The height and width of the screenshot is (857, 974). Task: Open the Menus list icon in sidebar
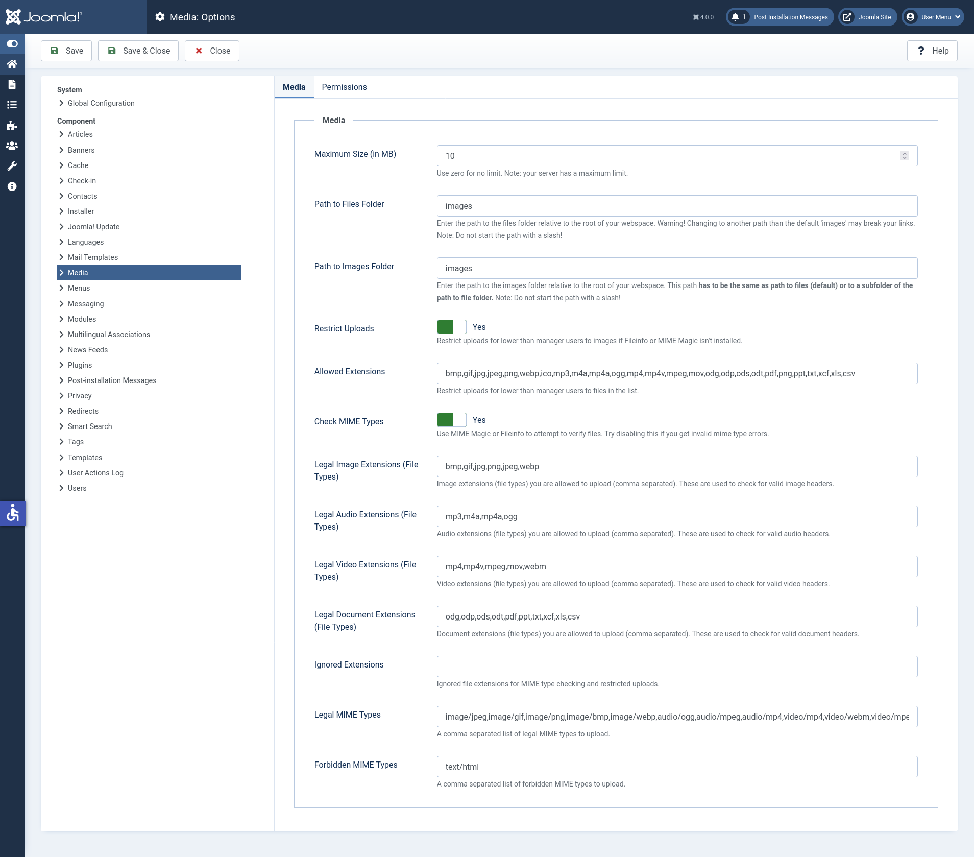click(x=12, y=105)
